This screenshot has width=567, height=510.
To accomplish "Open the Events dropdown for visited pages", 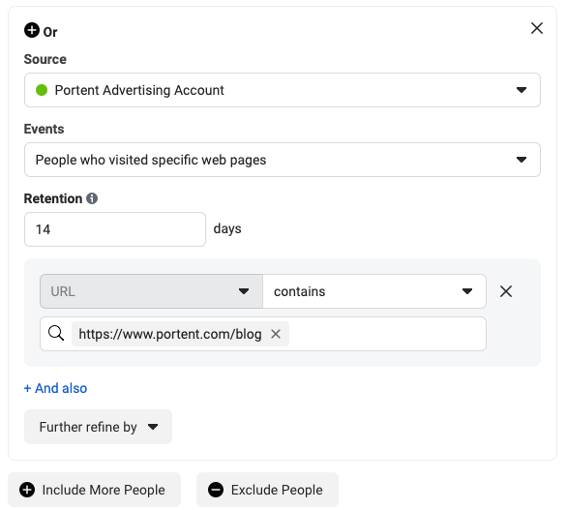I will 283,160.
